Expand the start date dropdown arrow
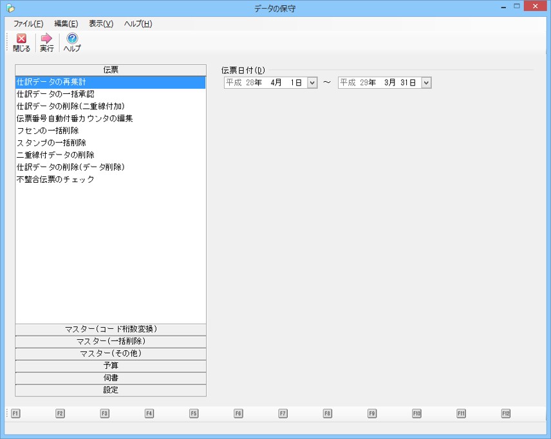The height and width of the screenshot is (439, 551). coord(312,82)
